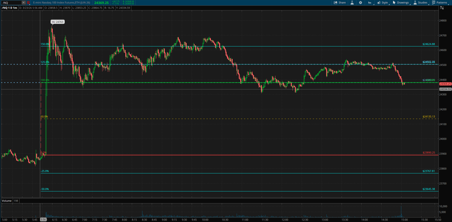
Task: Click the E-mini Nasdaq 100 Index Futures description
Action: coord(62,2)
